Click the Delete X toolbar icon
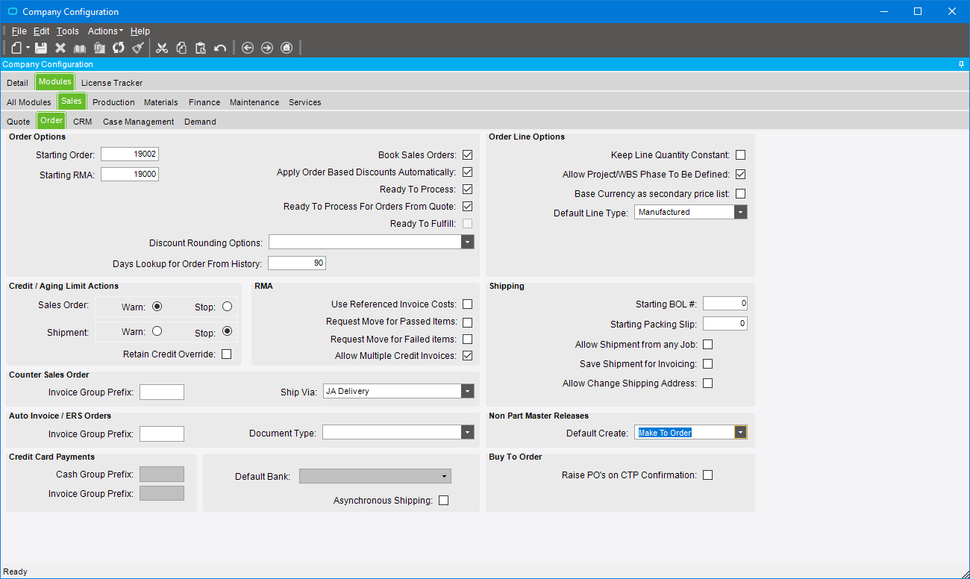 [x=60, y=48]
